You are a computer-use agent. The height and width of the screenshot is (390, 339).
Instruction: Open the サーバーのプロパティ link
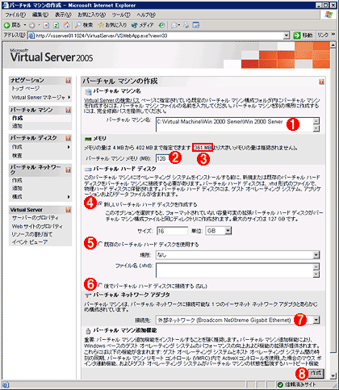[x=35, y=217]
